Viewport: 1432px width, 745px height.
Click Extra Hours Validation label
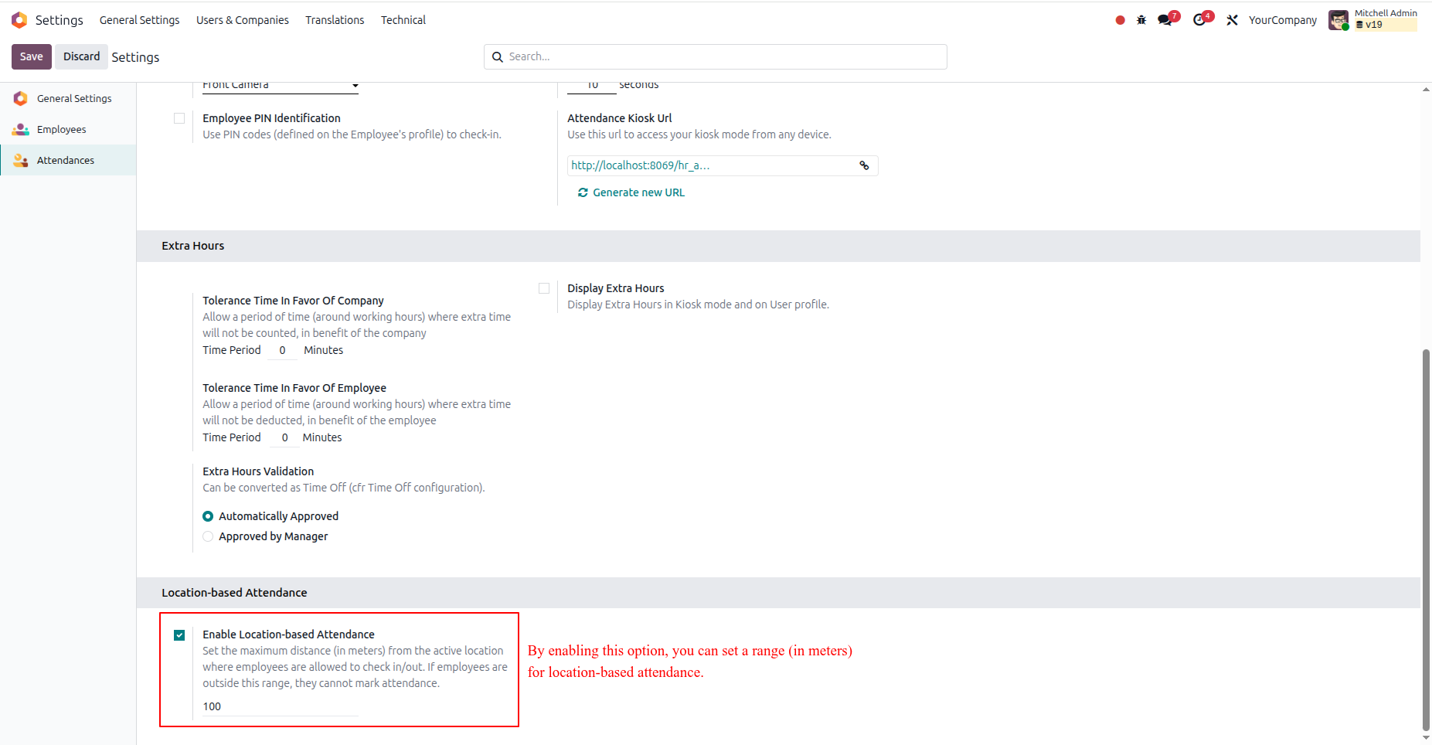258,471
